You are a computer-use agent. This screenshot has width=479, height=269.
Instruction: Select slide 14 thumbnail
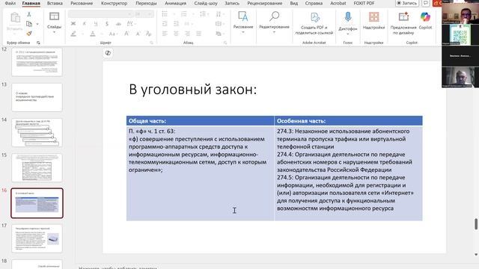(37, 133)
